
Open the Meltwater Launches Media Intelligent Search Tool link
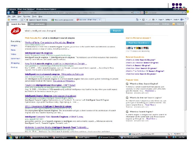click(x=57, y=127)
